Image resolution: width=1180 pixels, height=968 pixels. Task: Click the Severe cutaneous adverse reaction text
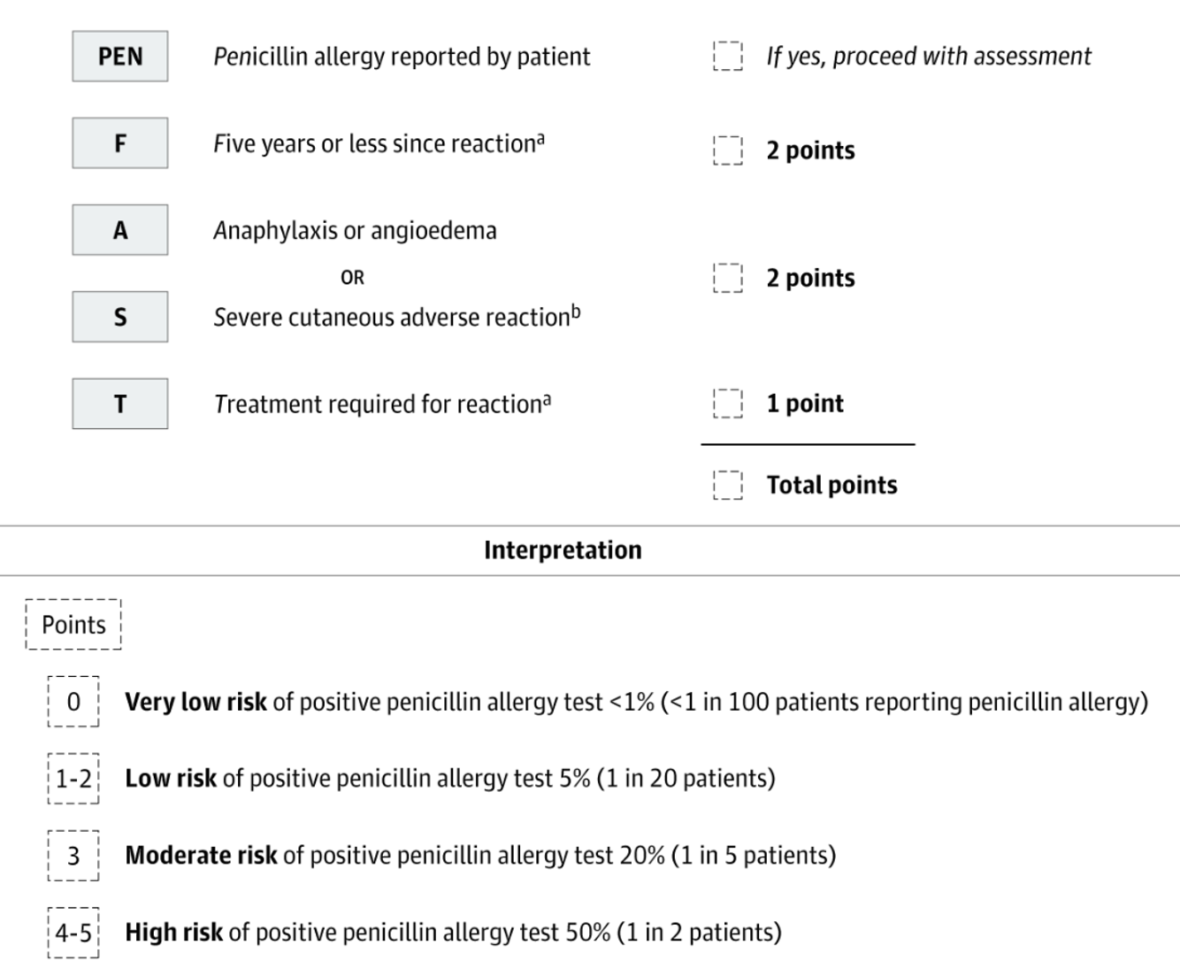click(x=397, y=317)
